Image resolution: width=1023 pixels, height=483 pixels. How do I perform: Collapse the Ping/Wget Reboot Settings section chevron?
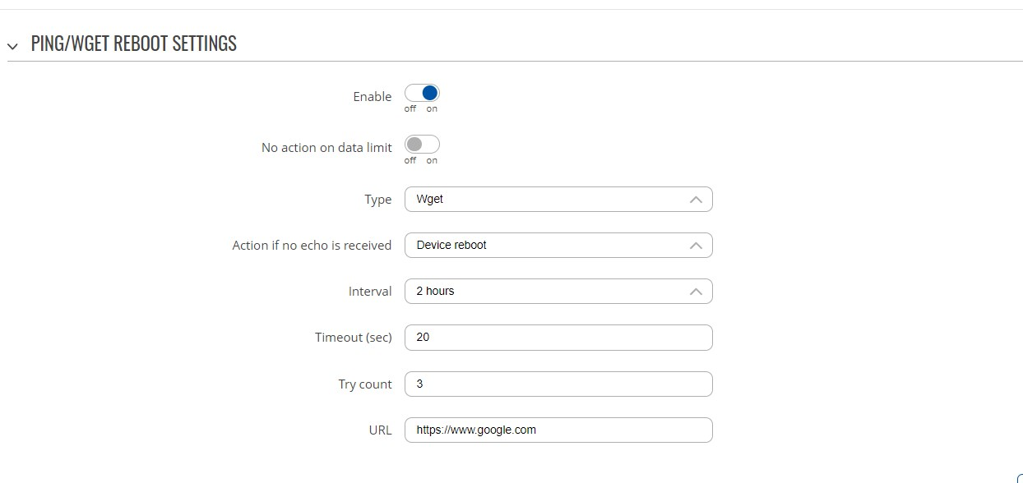pos(12,47)
